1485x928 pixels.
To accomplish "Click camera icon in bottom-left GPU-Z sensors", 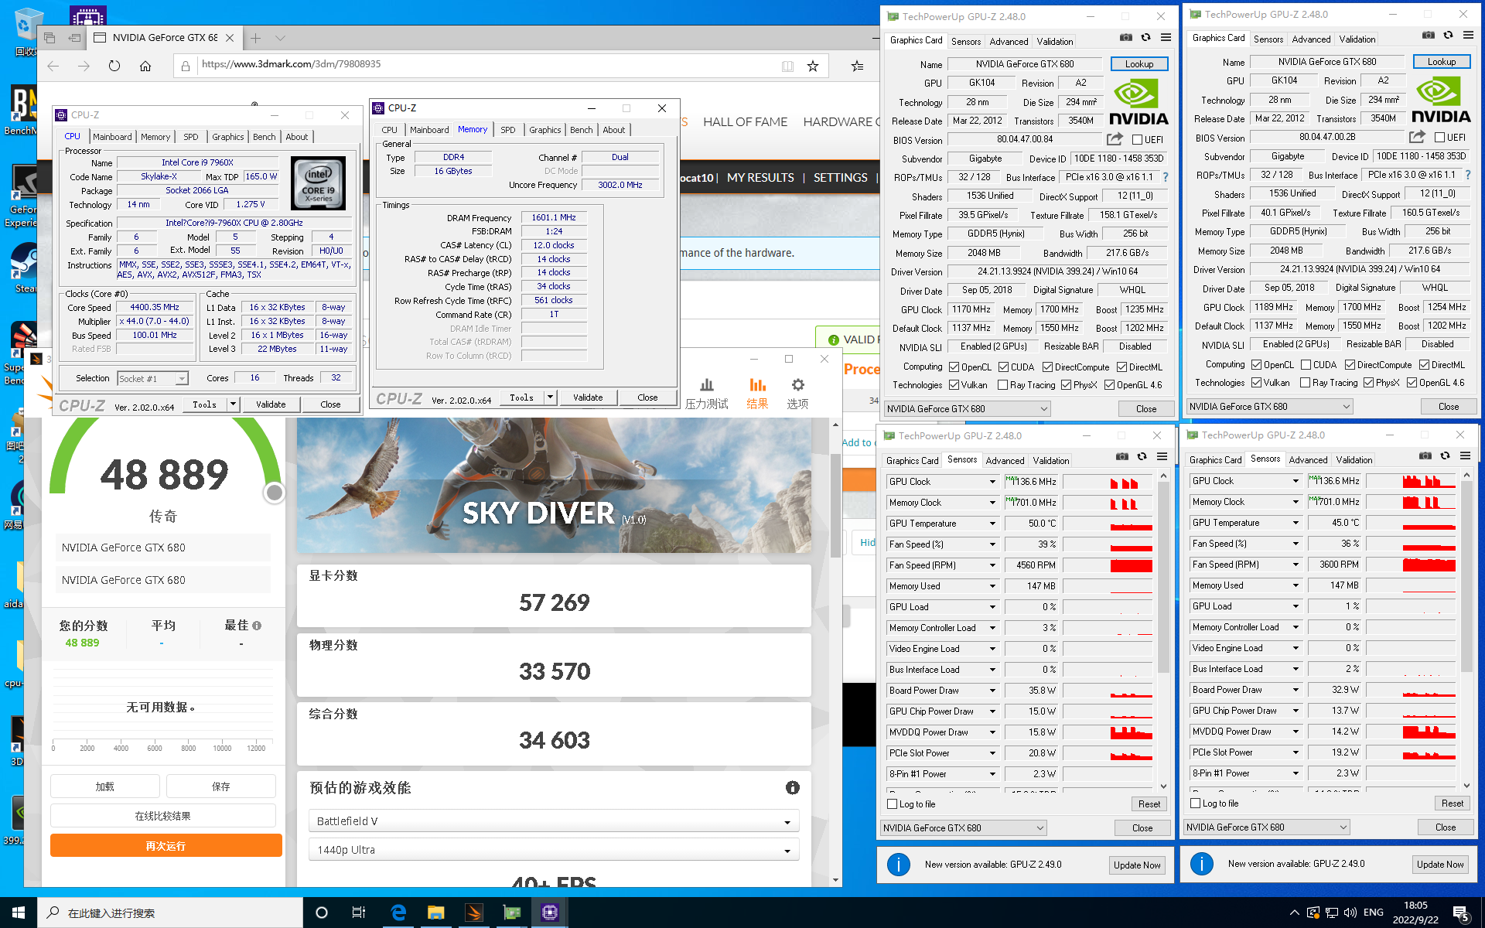I will point(1122,456).
